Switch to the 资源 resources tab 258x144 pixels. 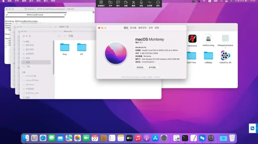[x=157, y=28]
